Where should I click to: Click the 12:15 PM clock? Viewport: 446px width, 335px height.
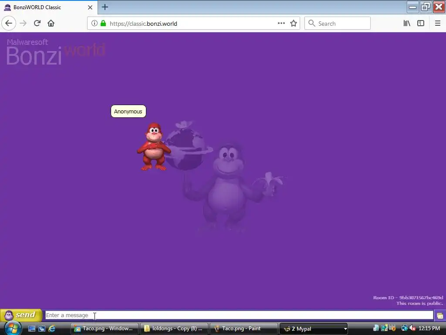[x=429, y=328]
